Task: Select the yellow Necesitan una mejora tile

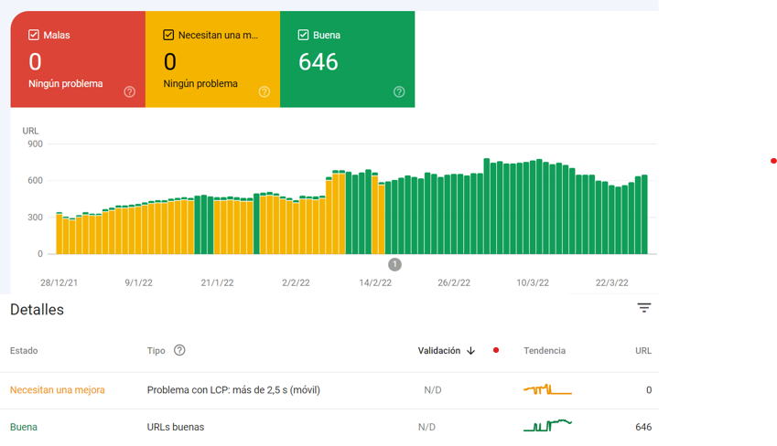Action: [x=212, y=58]
